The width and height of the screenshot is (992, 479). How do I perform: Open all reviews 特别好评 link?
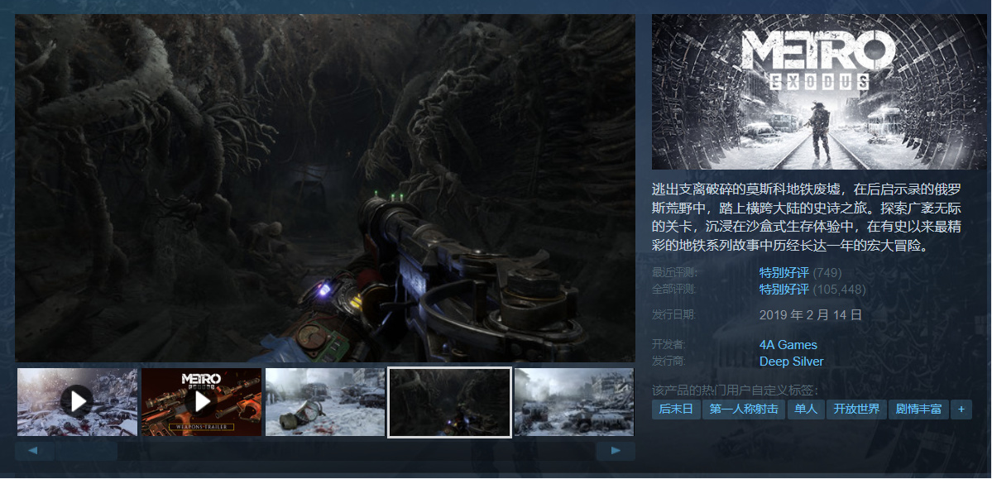pyautogui.click(x=784, y=290)
